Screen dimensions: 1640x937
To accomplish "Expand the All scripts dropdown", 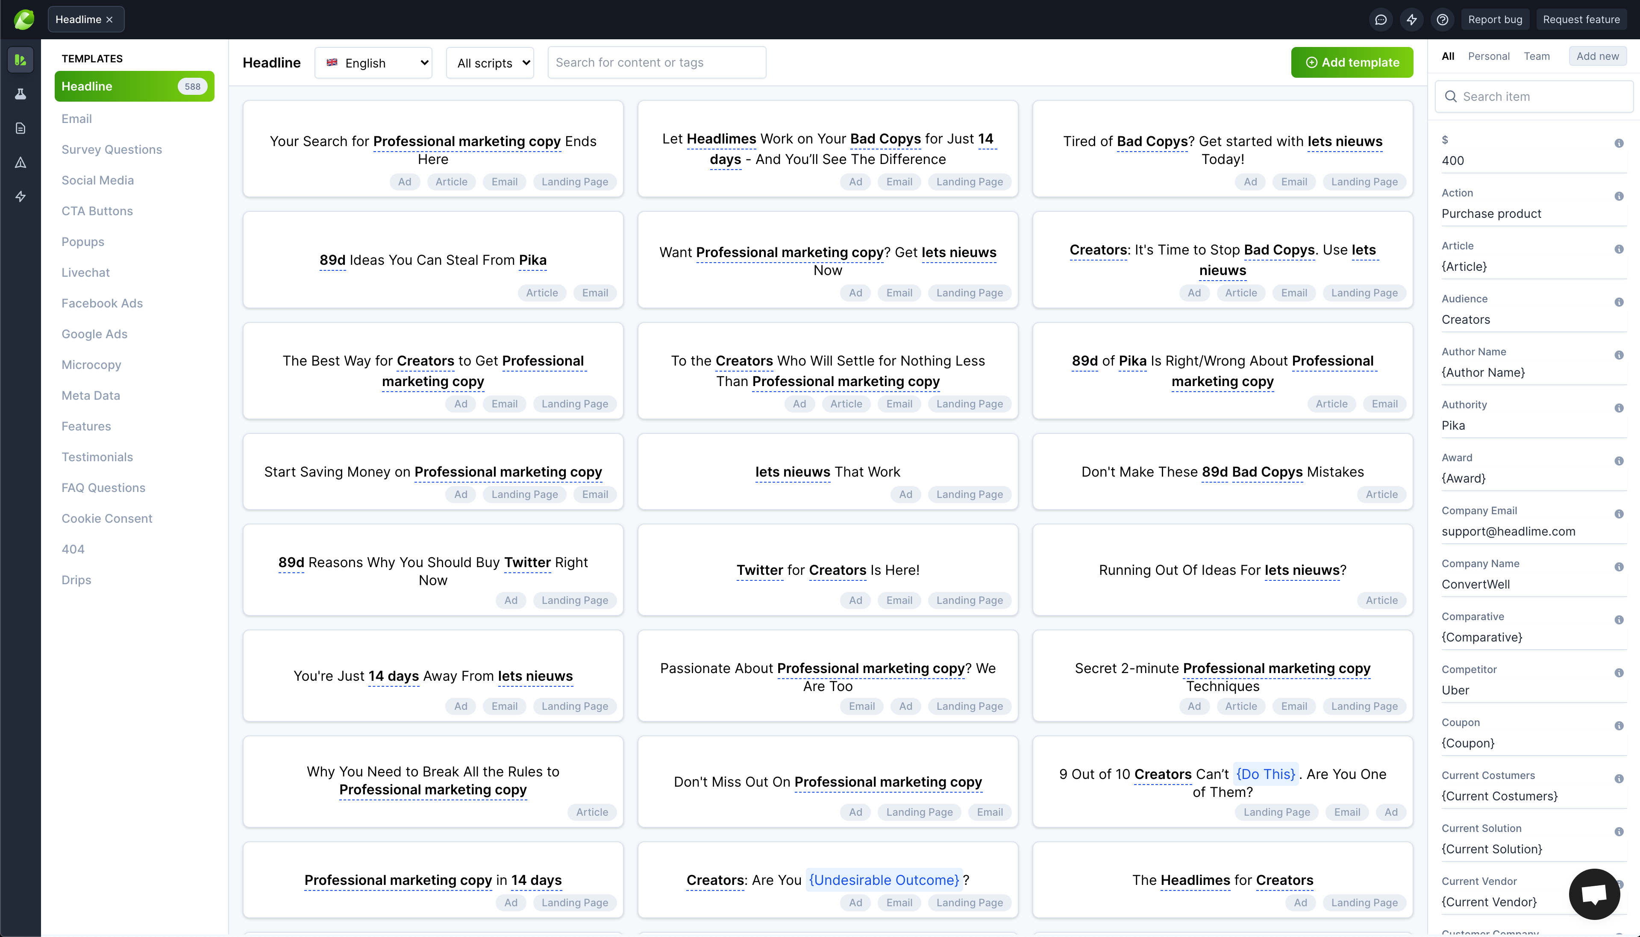I will pos(490,62).
